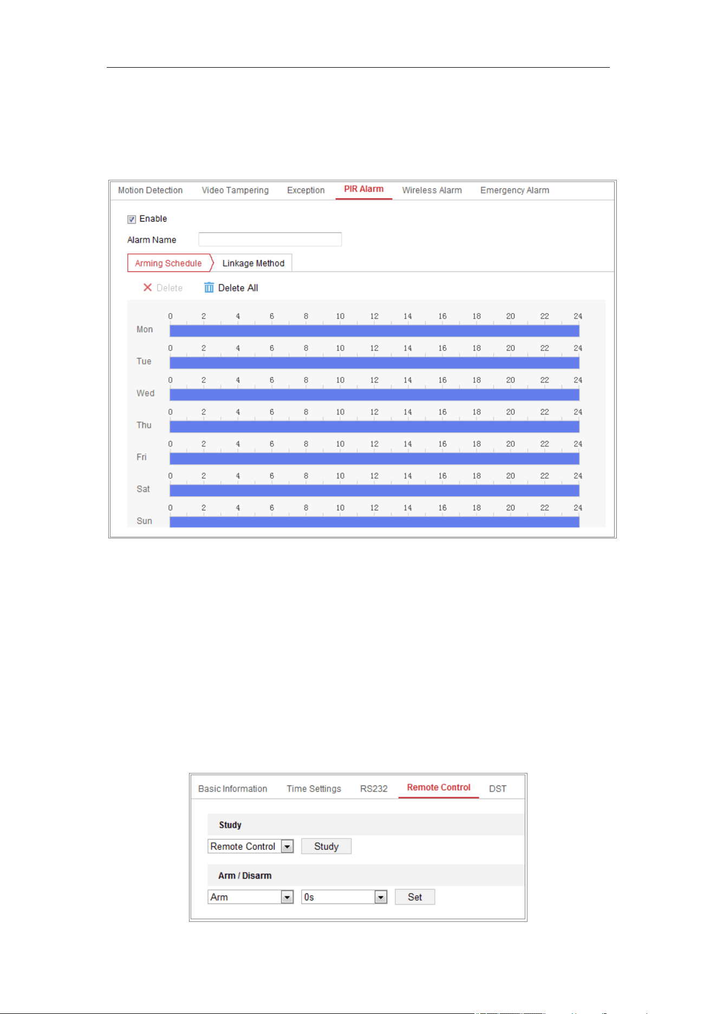The height and width of the screenshot is (1014, 717).
Task: Switch to the DST tab
Action: pyautogui.click(x=498, y=789)
